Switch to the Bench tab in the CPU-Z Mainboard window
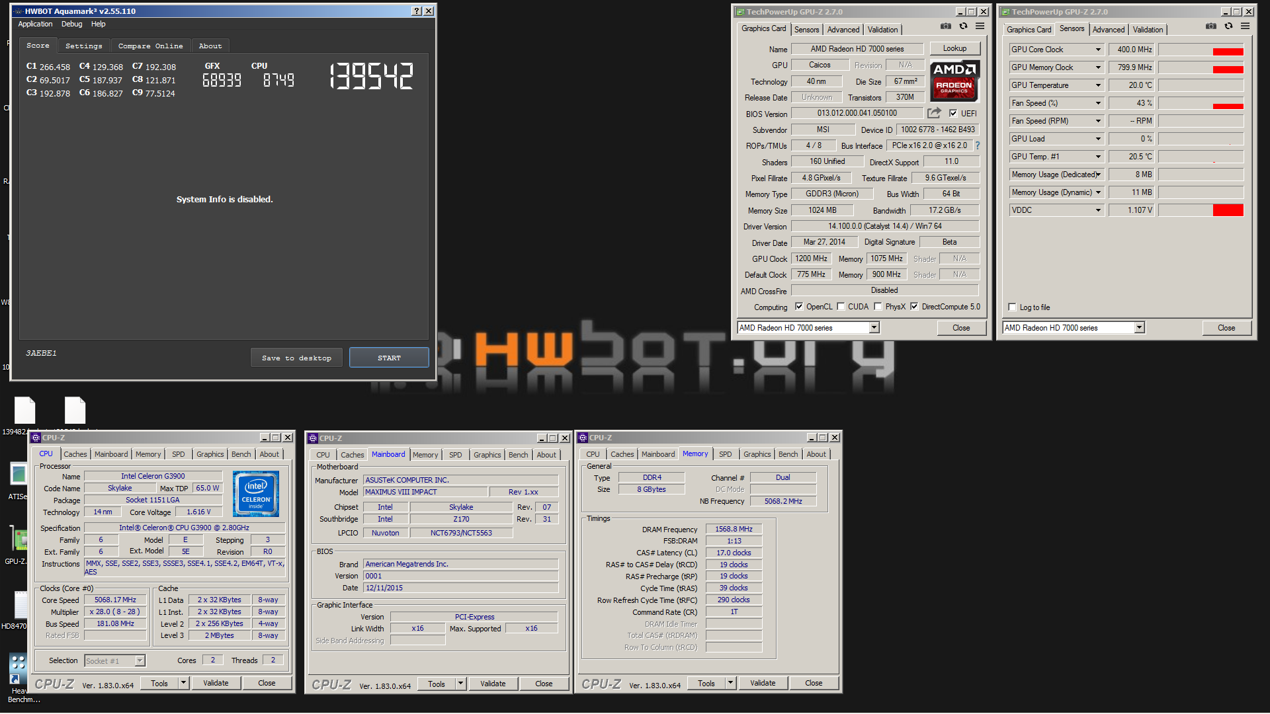This screenshot has width=1270, height=714. point(518,455)
